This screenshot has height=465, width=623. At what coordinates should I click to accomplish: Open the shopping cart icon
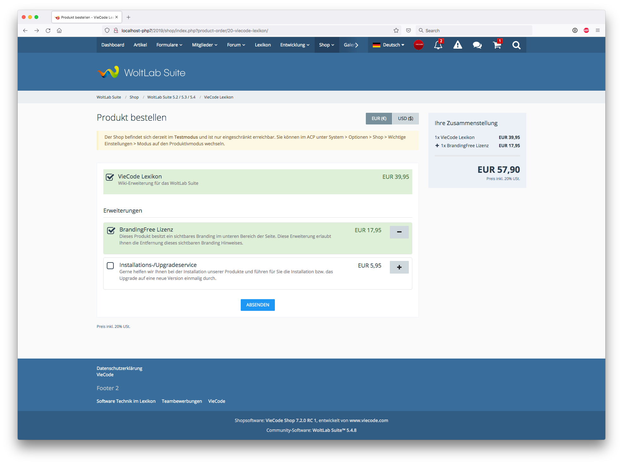click(497, 45)
